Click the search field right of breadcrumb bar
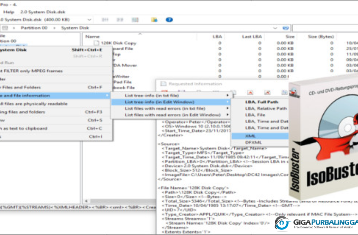Screen dimensions: 358x235 pyautogui.click(x=325, y=28)
